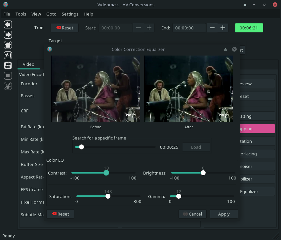Close the Color Correction Equalizer dialog
The width and height of the screenshot is (281, 240).
pyautogui.click(x=234, y=49)
